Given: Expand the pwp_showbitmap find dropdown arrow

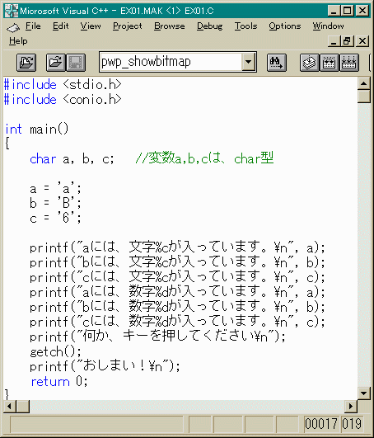Looking at the screenshot, I should [249, 62].
